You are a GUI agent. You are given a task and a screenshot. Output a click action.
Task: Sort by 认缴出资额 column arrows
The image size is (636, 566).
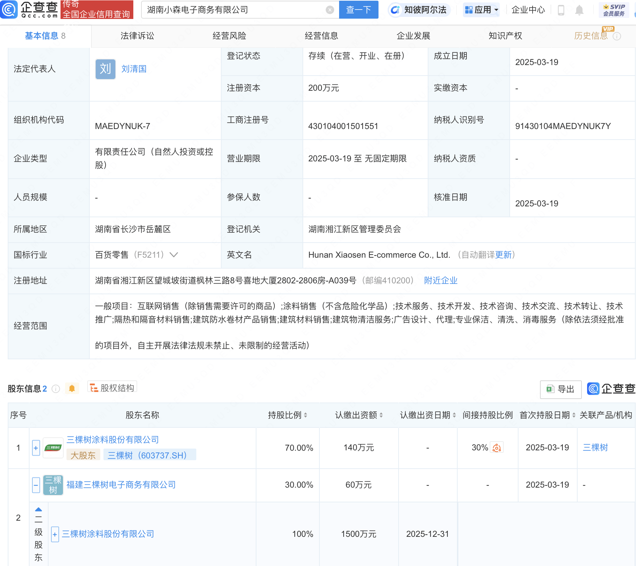381,415
